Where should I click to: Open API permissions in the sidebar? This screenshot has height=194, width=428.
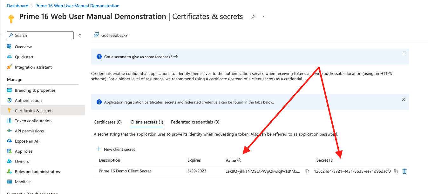tap(29, 131)
